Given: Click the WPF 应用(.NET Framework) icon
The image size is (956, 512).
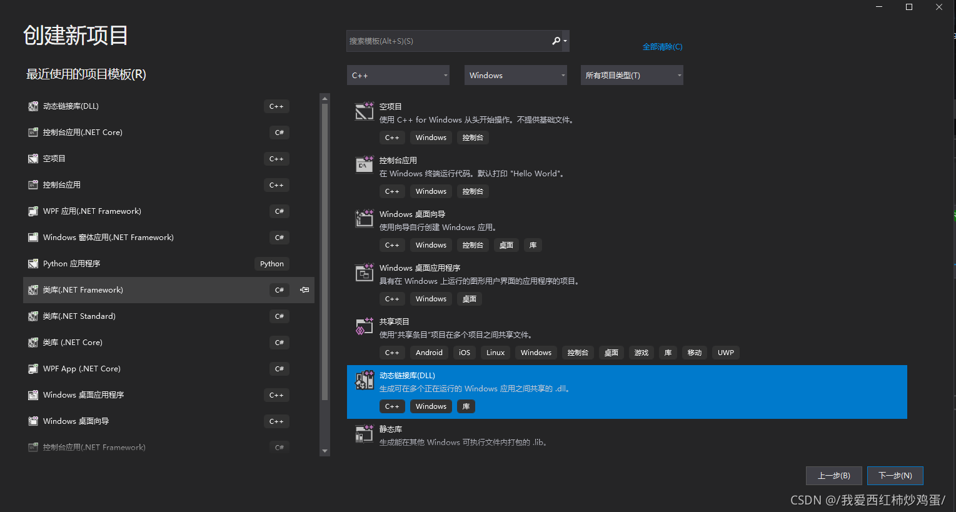Looking at the screenshot, I should click(x=33, y=211).
